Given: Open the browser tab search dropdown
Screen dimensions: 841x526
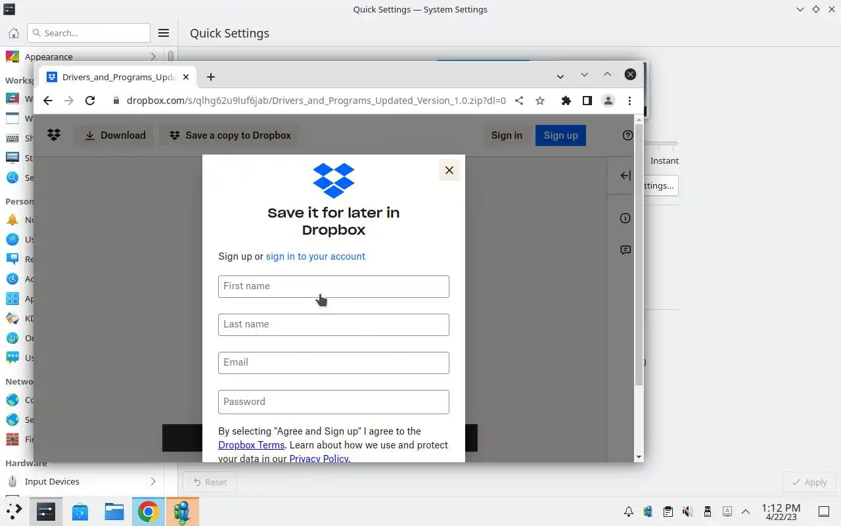Looking at the screenshot, I should (x=560, y=76).
